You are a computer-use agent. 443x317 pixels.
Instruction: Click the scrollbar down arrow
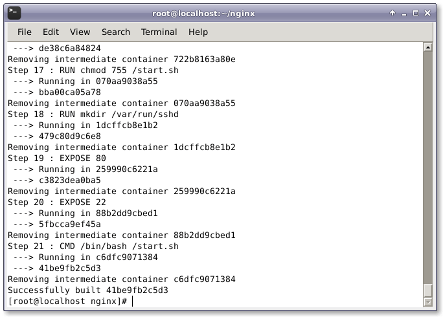(427, 302)
